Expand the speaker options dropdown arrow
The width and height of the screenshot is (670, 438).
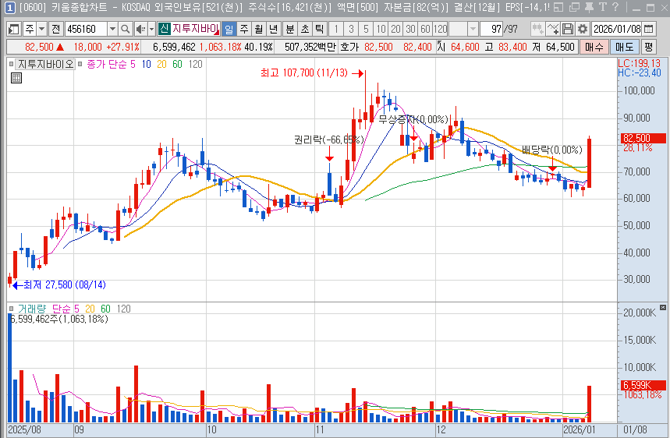[151, 29]
